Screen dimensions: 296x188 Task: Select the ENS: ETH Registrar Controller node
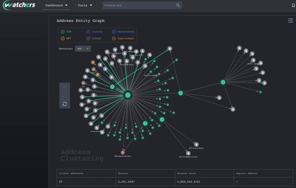[x=188, y=153]
